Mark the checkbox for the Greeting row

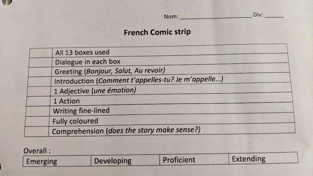(40, 72)
